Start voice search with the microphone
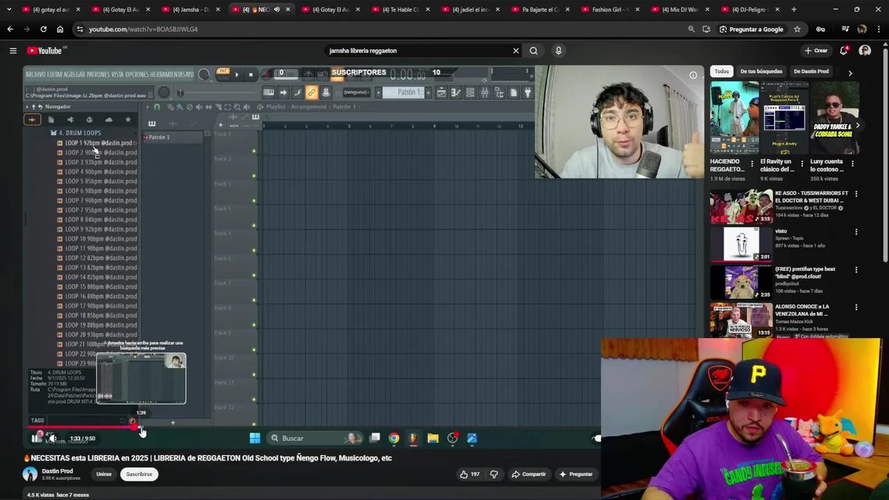 [x=558, y=51]
